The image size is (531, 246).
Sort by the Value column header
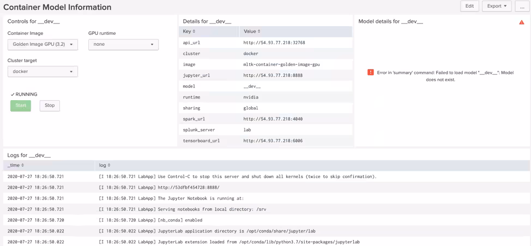(251, 32)
